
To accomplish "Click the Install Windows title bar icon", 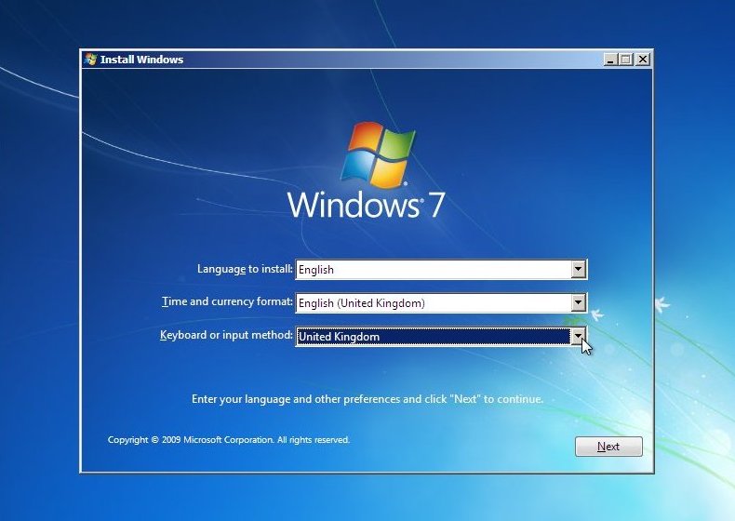I will [x=90, y=60].
